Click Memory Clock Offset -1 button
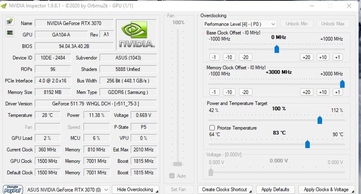The width and height of the screenshot is (361, 194). click(214, 92)
